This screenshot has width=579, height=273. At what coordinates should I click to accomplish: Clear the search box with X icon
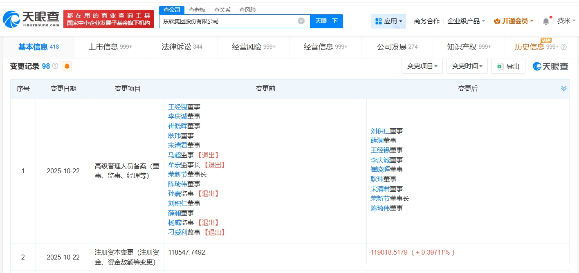[301, 21]
